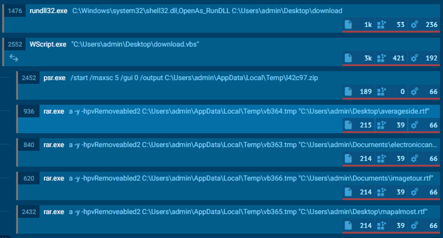
Task: Click the psr.exe /start /maxsc command line
Action: [194, 78]
